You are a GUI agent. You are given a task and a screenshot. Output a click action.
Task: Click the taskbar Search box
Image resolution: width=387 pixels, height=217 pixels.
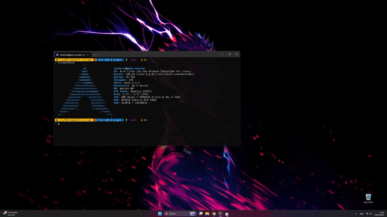(180, 213)
